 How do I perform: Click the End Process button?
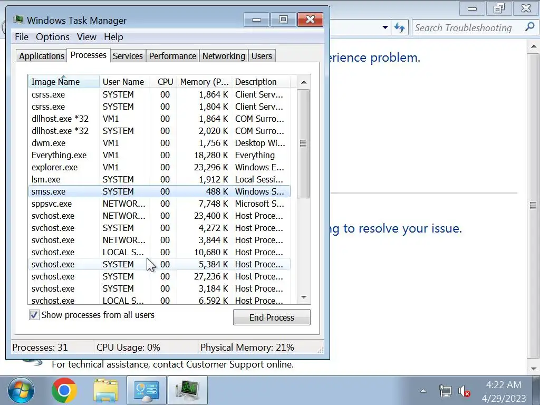coord(272,317)
